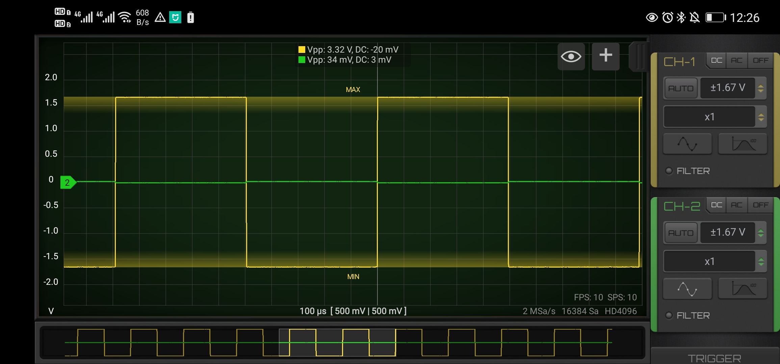Tap the CH-1 channel title
Viewport: 780px width, 364px height.
679,62
